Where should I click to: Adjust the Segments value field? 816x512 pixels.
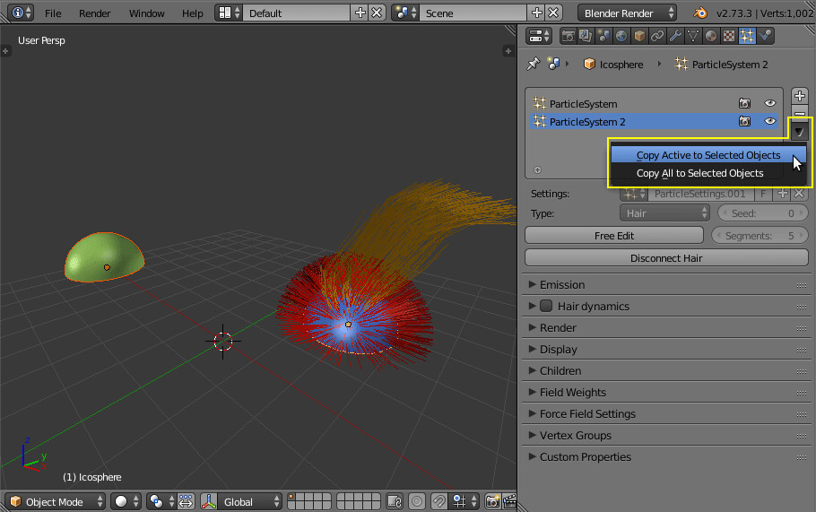(760, 236)
